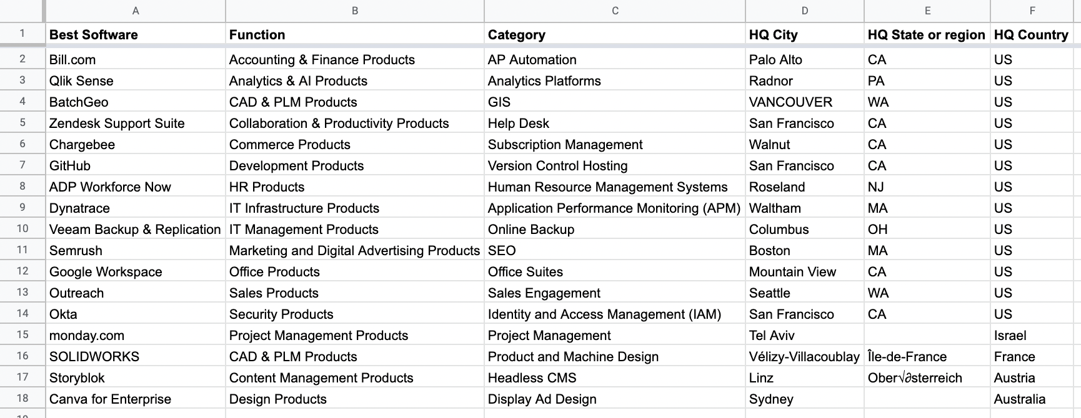Select the SOLIDWORKS cell
The width and height of the screenshot is (1081, 418).
click(x=136, y=356)
